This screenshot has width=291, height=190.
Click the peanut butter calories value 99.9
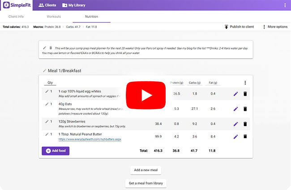click(x=158, y=137)
